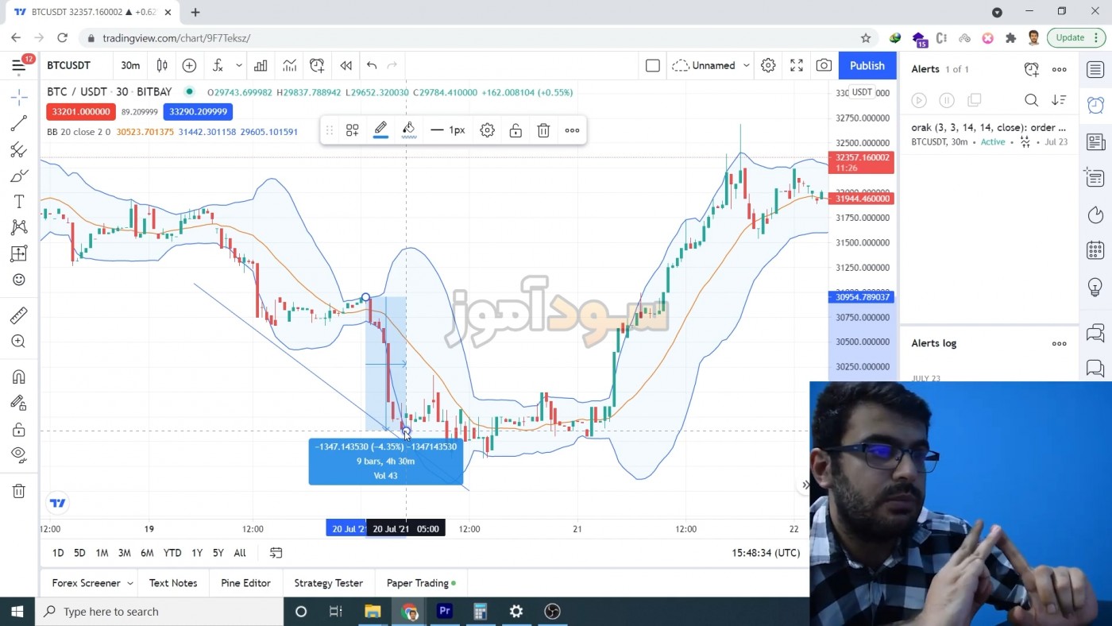Open the alerts sort order menu

coord(1059,100)
